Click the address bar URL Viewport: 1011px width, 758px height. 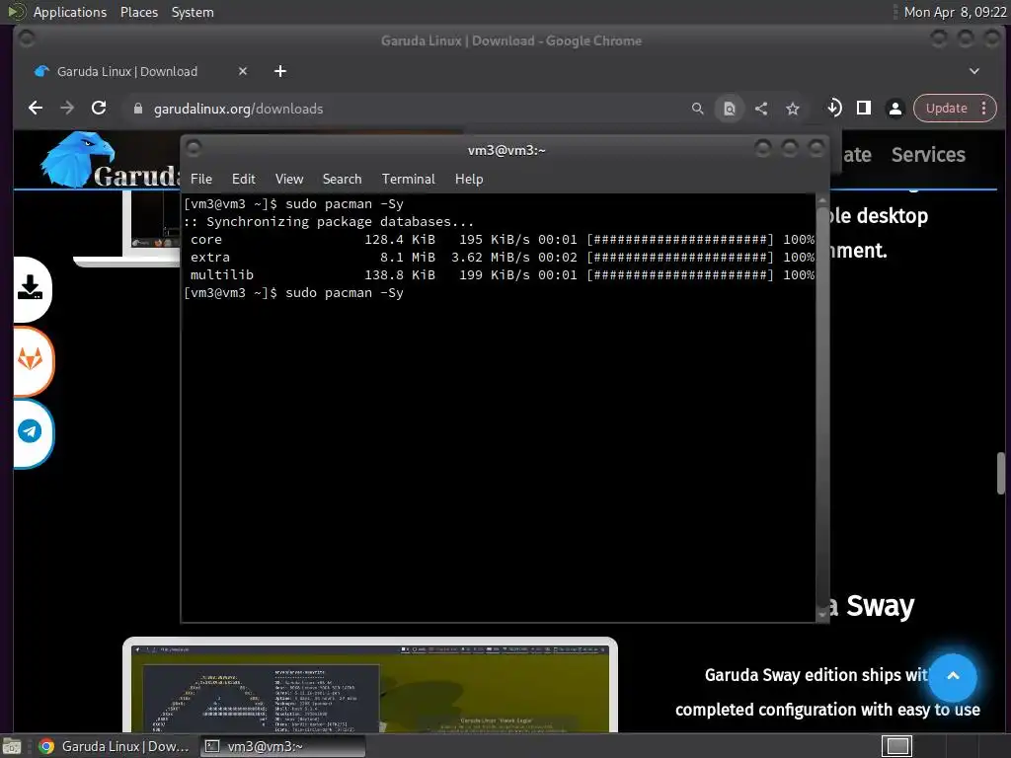tap(239, 109)
